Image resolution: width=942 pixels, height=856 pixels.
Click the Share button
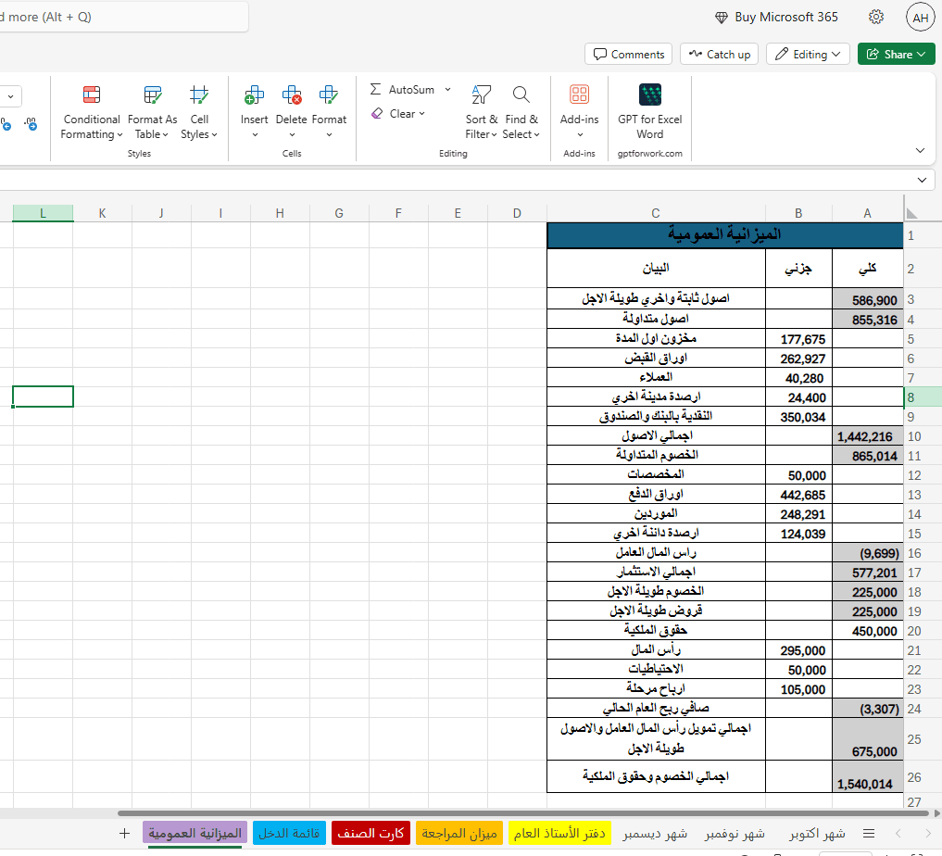point(896,55)
